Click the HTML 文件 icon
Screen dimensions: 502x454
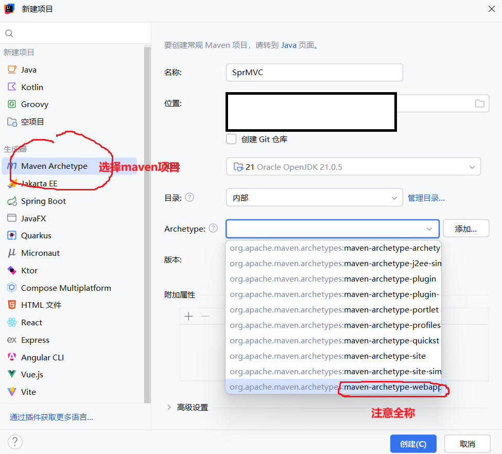pyautogui.click(x=12, y=305)
